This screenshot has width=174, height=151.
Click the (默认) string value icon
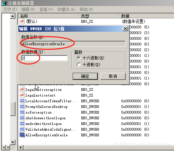(x=22, y=21)
